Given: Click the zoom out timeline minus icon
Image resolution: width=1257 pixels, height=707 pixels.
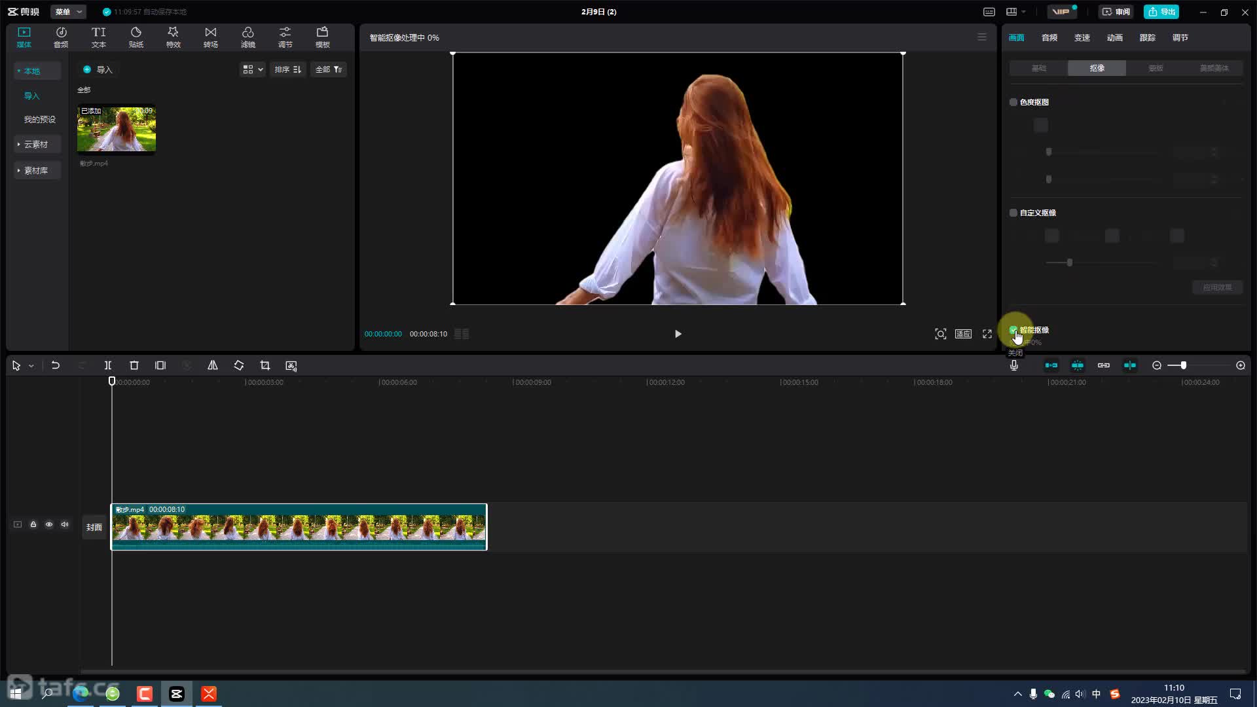Looking at the screenshot, I should click(x=1157, y=365).
